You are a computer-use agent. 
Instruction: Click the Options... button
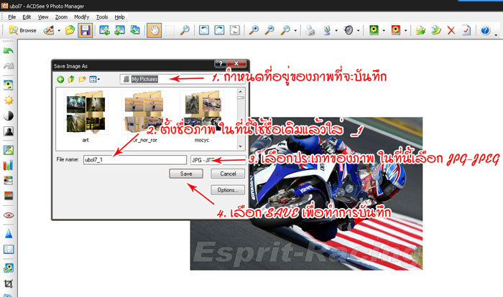[x=228, y=190]
